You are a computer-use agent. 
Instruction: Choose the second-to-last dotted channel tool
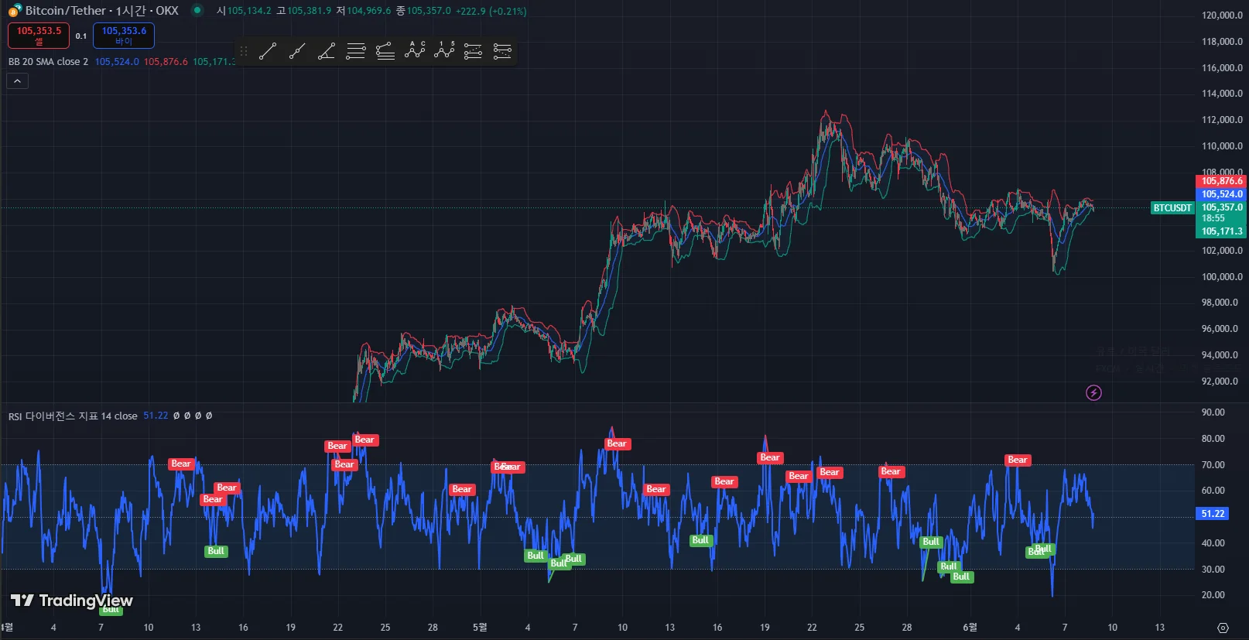473,52
